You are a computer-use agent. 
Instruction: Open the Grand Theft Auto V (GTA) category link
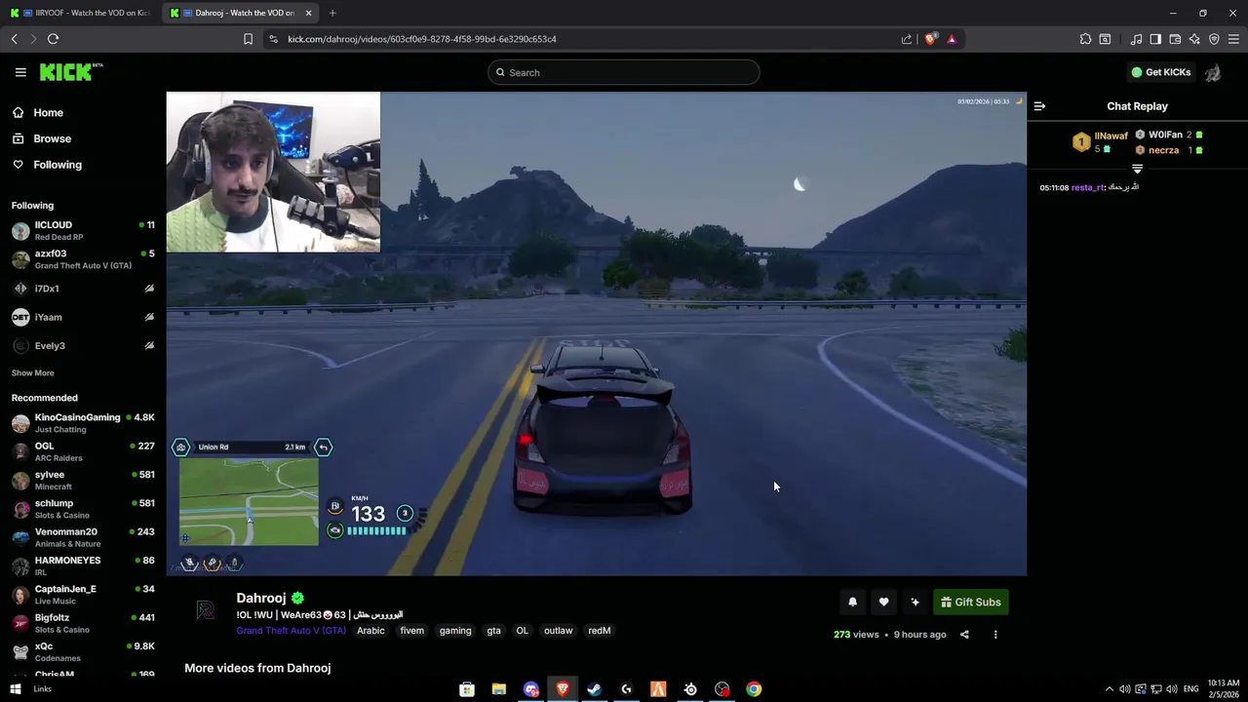pyautogui.click(x=291, y=631)
